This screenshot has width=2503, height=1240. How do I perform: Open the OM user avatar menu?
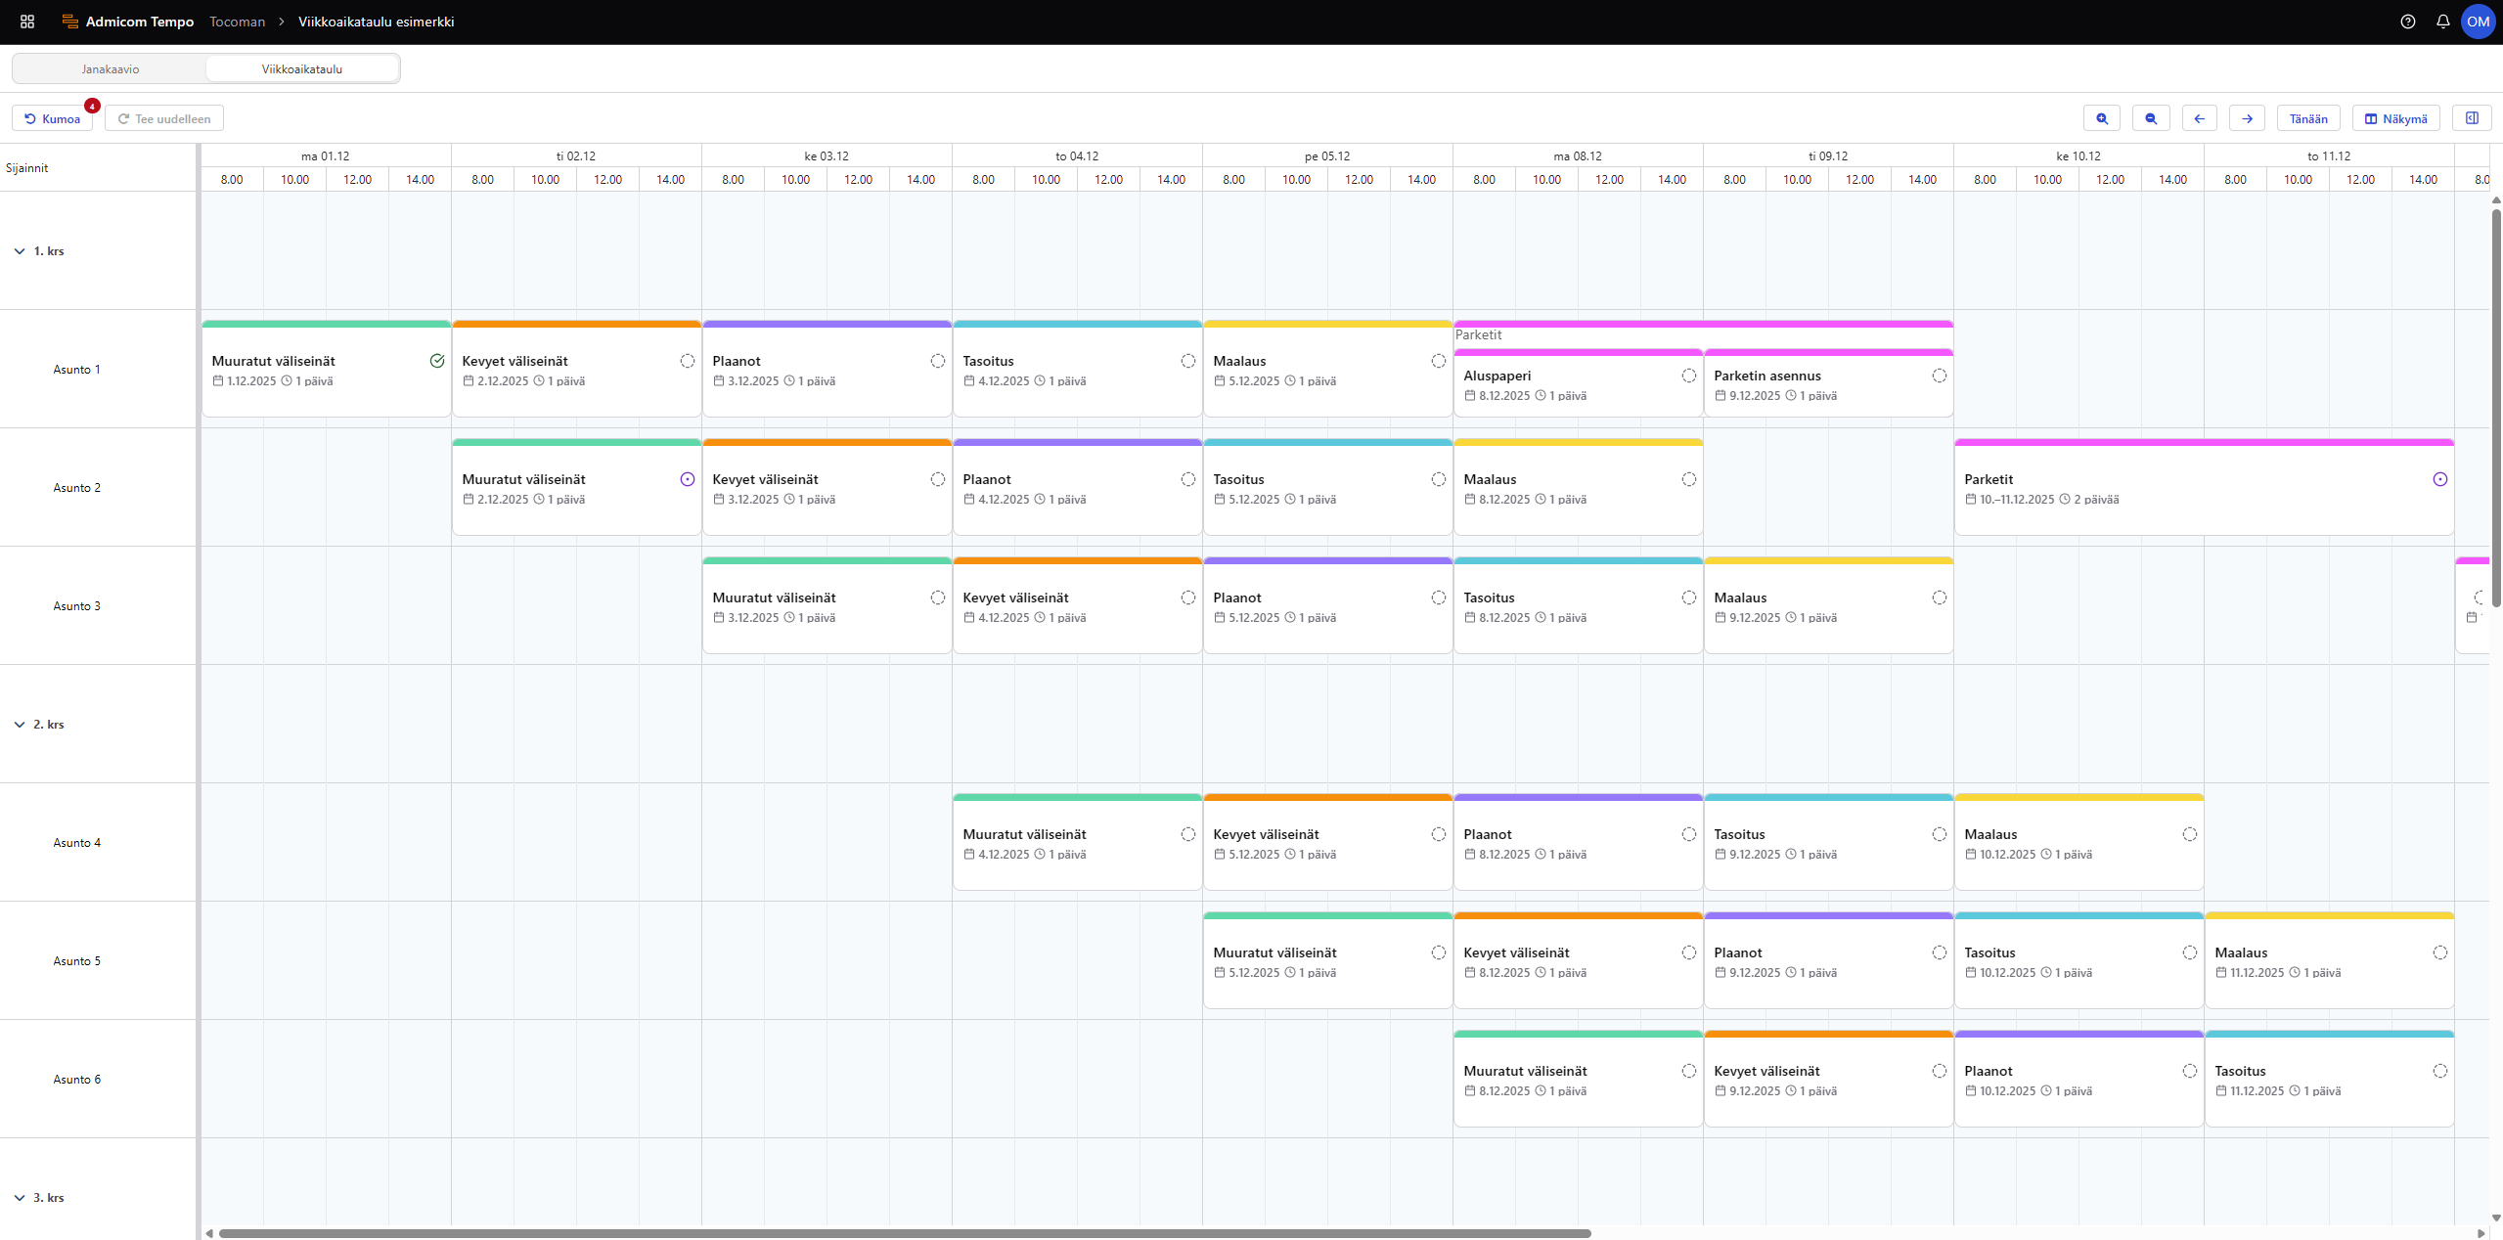click(2478, 22)
